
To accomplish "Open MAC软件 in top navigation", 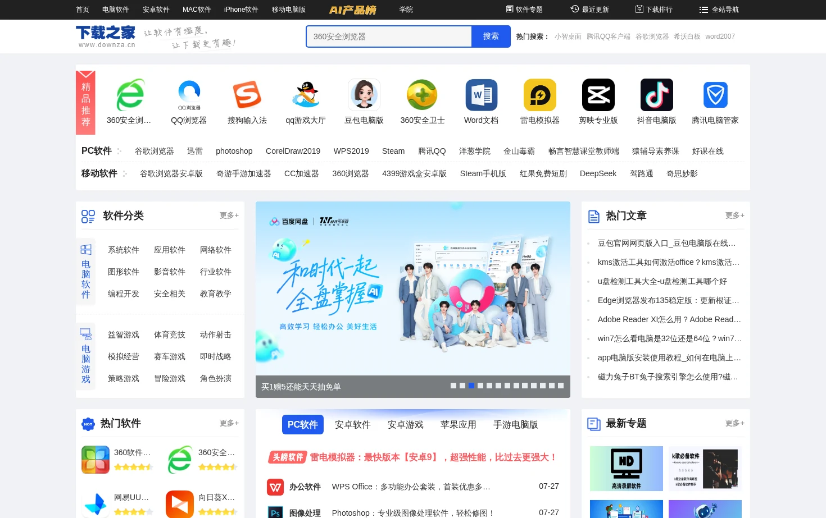I will pos(197,10).
